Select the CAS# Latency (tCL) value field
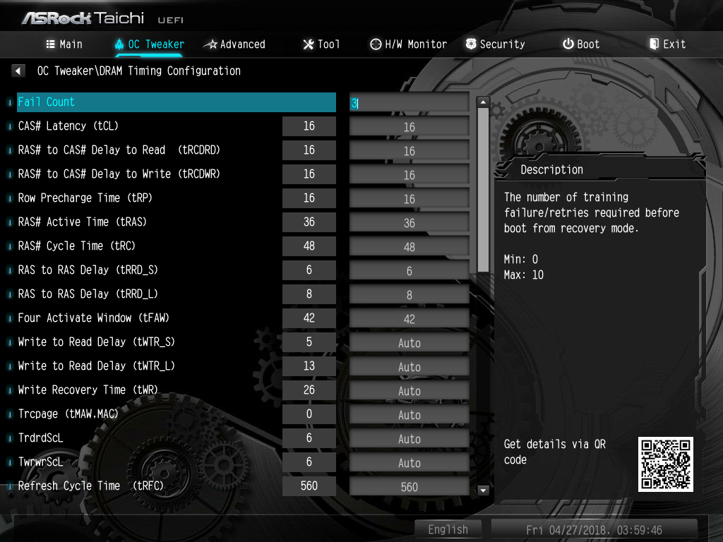This screenshot has width=723, height=542. click(410, 127)
